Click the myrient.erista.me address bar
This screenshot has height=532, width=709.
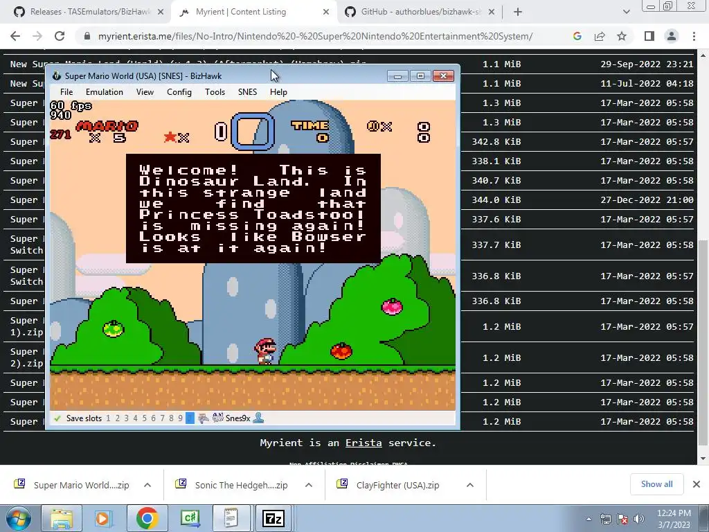coord(315,36)
